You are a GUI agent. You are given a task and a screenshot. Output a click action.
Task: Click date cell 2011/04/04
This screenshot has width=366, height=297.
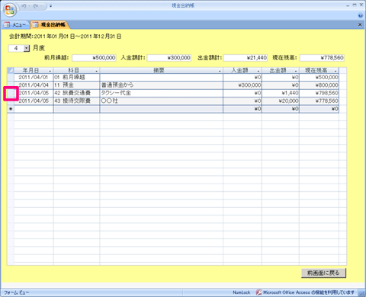coord(34,85)
